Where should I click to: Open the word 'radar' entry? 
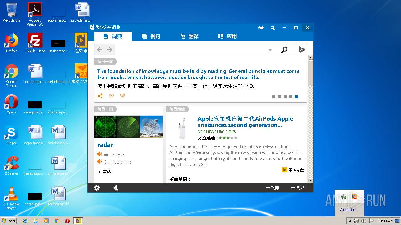[105, 145]
